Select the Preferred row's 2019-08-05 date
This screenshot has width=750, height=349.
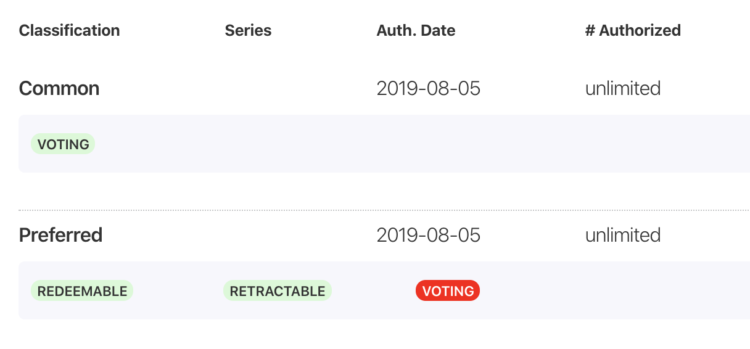coord(429,235)
